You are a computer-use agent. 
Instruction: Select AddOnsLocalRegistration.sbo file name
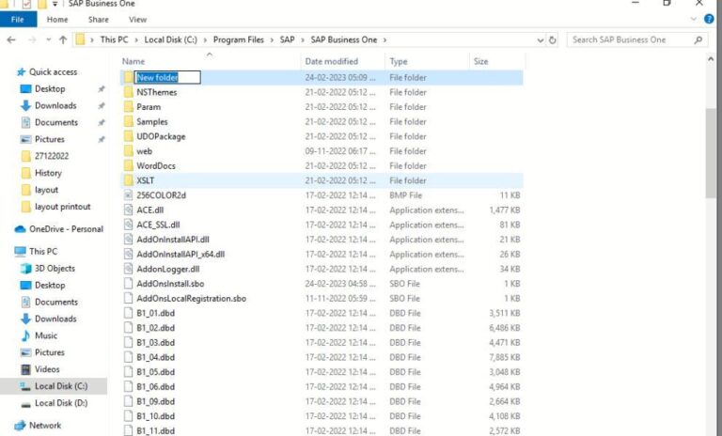coord(191,298)
